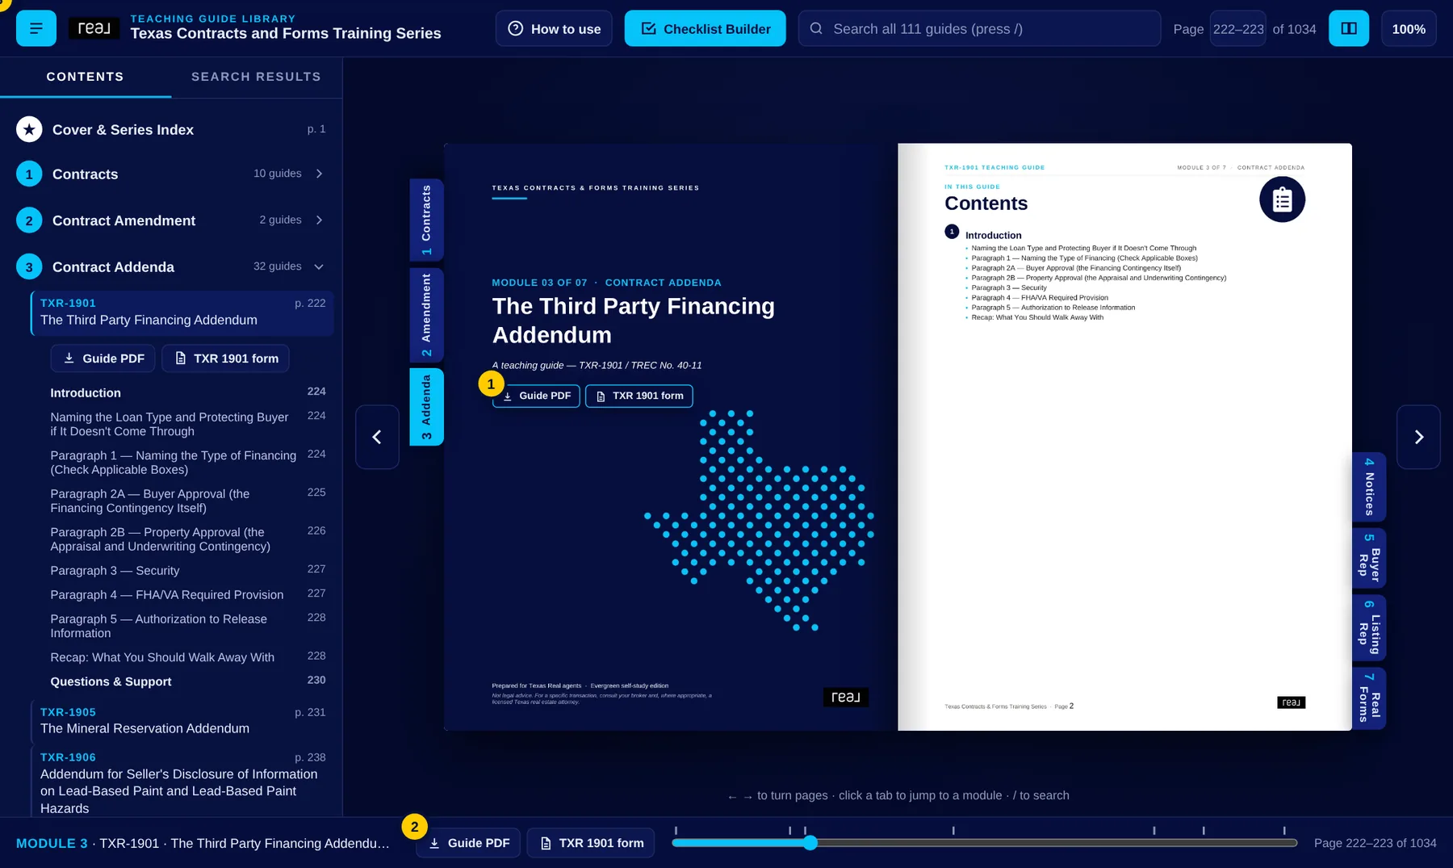
Task: Open Questions & Support section
Action: 188,681
